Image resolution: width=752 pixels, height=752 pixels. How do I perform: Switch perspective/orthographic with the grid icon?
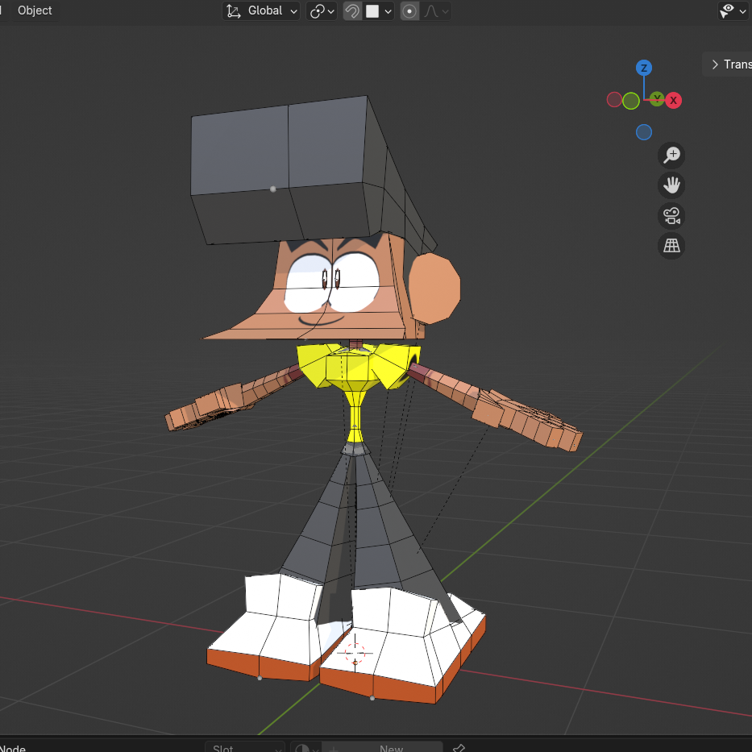(671, 246)
